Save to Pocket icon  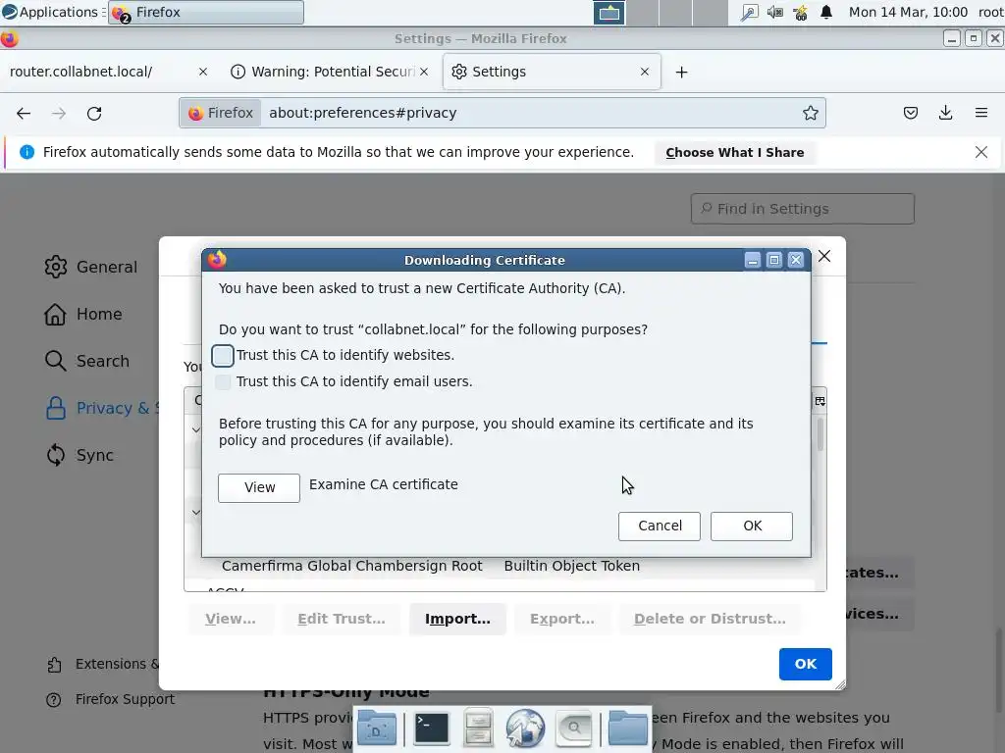click(910, 114)
